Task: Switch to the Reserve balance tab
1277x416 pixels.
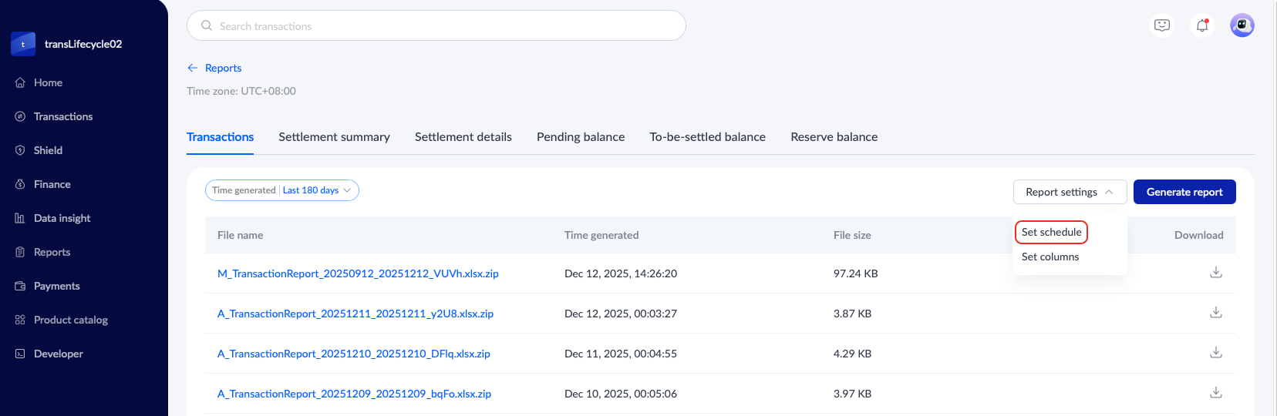Action: pyautogui.click(x=834, y=137)
